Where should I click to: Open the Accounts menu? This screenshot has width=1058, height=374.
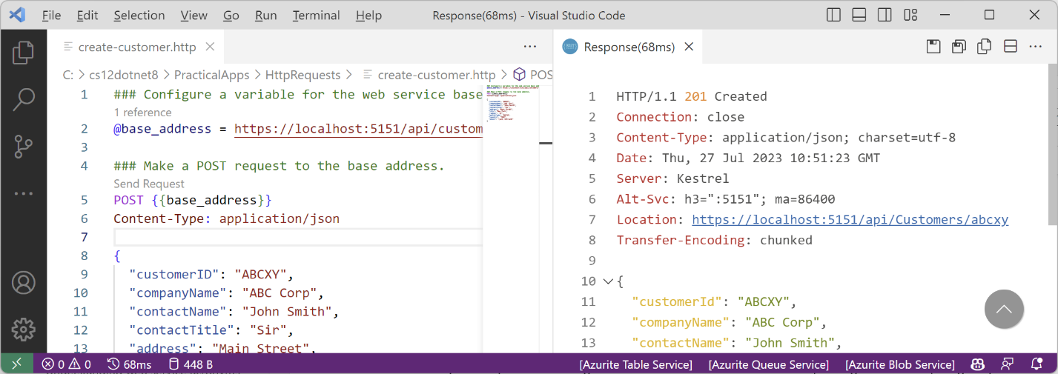[24, 282]
